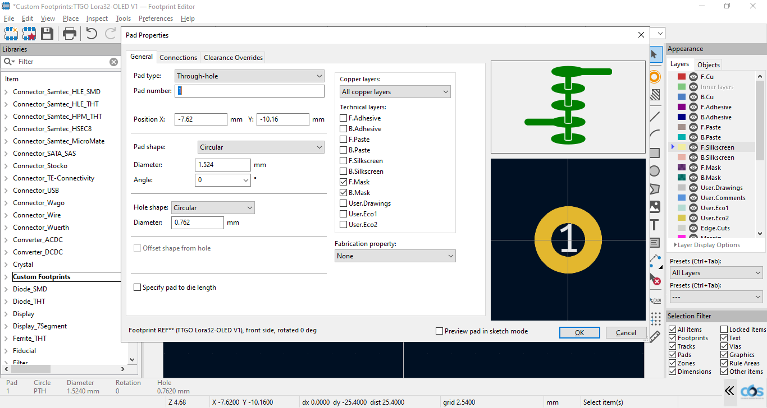Switch to the Connections tab
Viewport: 767px width, 408px height.
click(x=179, y=57)
